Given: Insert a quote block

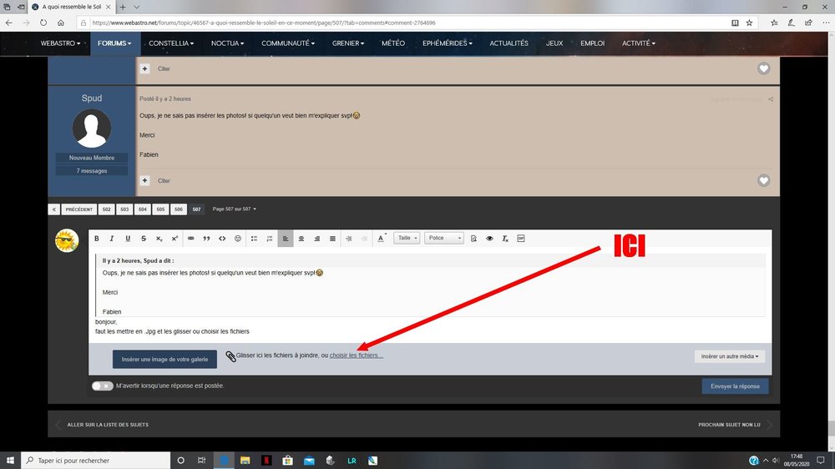Looking at the screenshot, I should click(x=206, y=239).
